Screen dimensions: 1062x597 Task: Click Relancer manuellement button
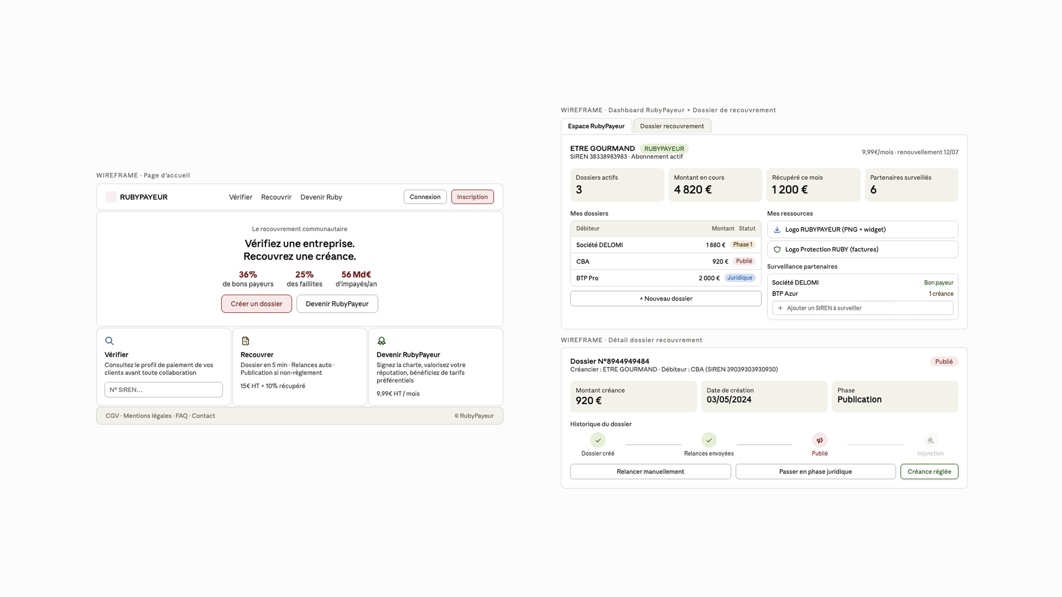(650, 471)
